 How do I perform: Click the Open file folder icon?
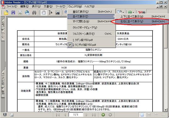click(6, 12)
